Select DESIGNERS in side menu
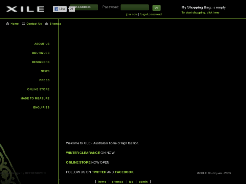This screenshot has width=246, height=184. coord(41,62)
